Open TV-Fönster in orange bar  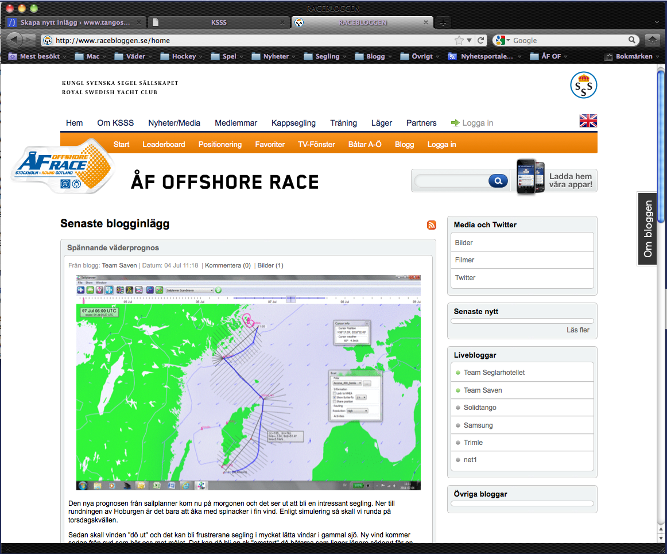[316, 144]
